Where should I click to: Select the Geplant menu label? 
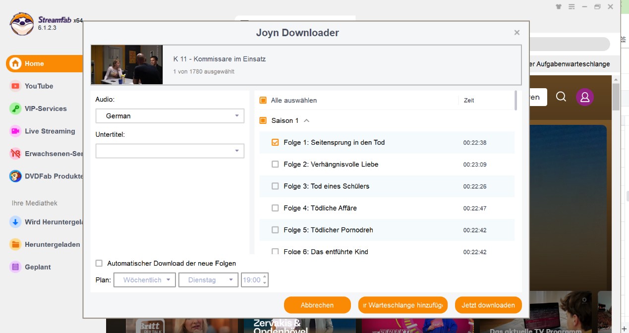coord(38,267)
